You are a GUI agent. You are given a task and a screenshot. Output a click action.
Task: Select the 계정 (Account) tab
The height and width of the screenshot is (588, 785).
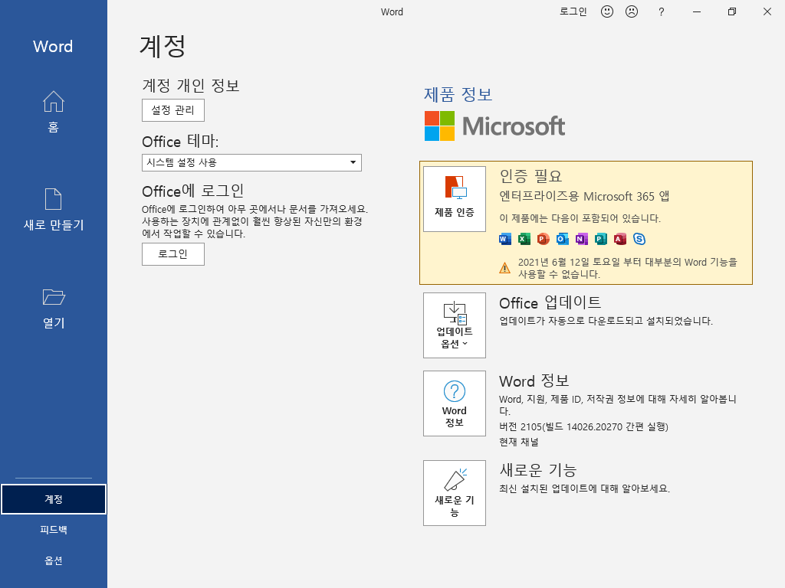54,499
